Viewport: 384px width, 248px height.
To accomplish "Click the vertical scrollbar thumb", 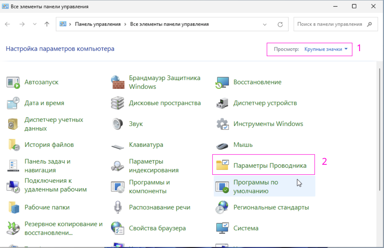I will (x=380, y=129).
